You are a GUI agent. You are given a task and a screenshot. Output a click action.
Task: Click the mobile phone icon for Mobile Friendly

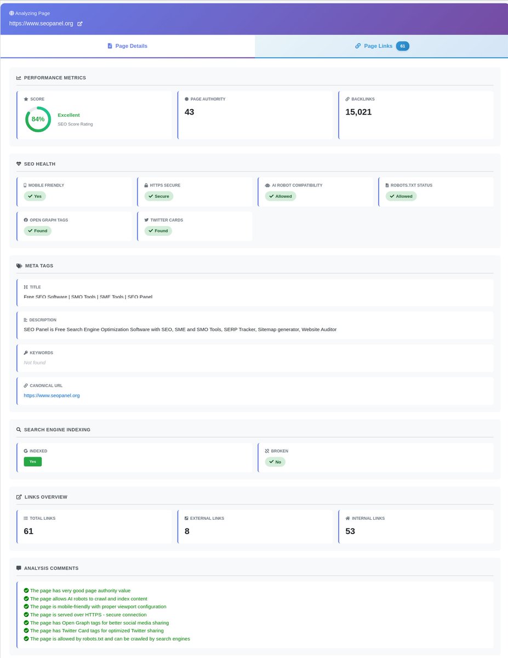[25, 185]
